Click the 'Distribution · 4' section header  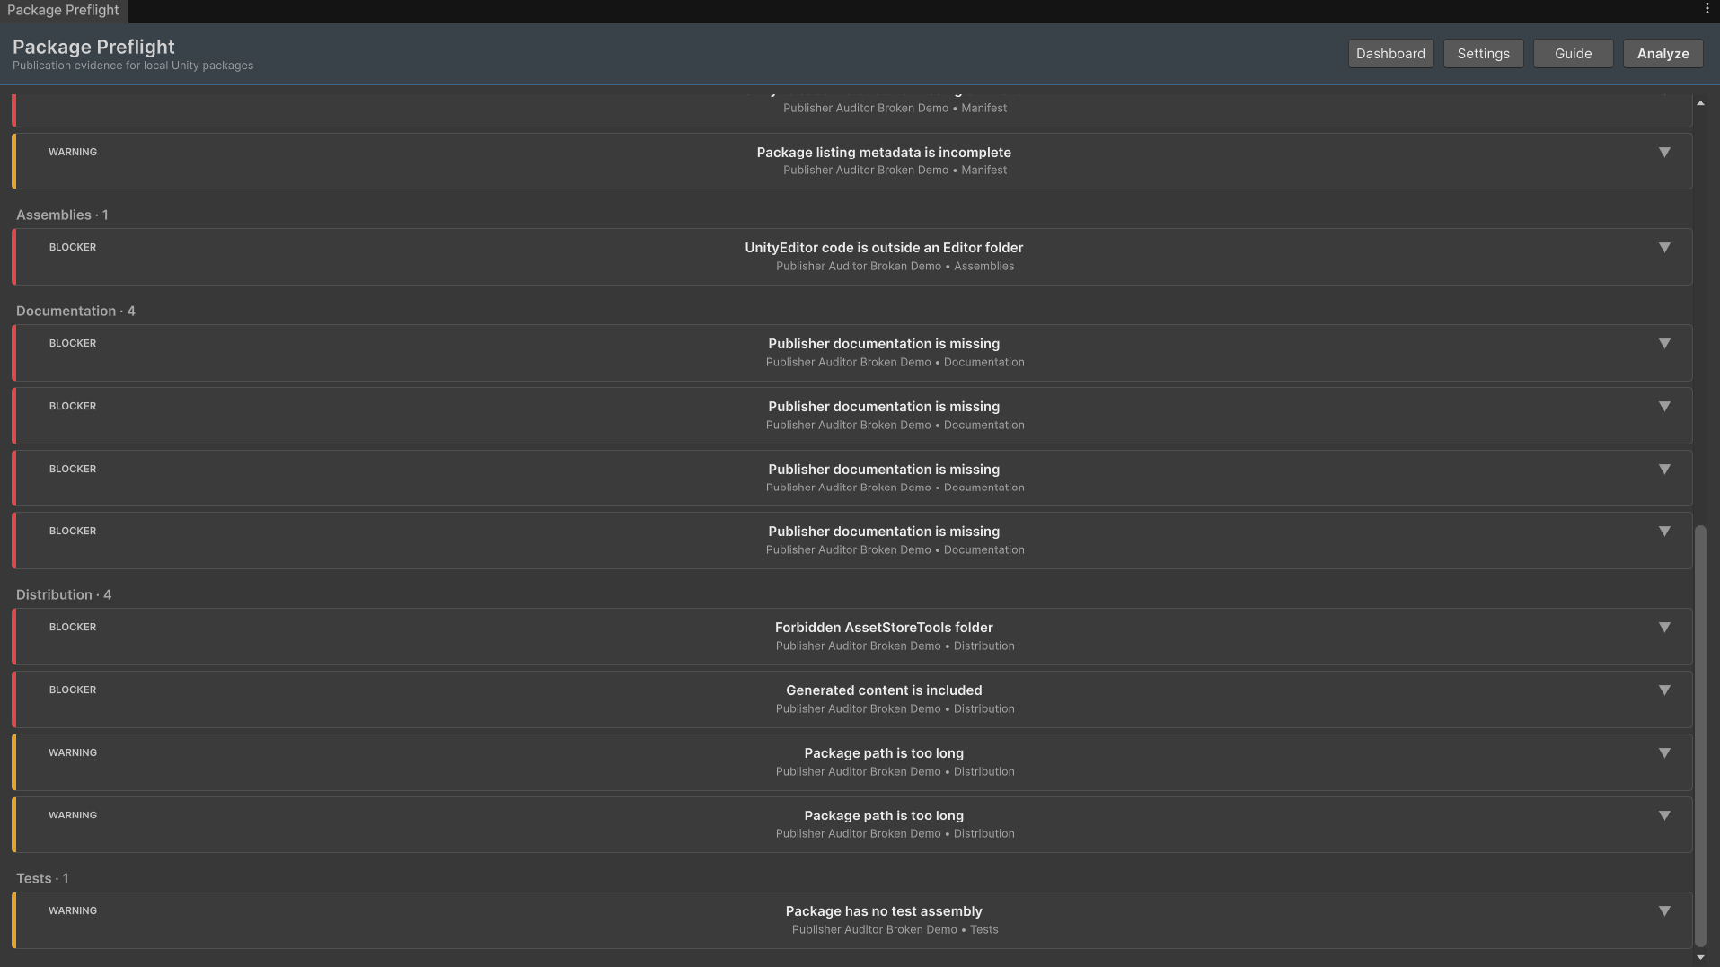[64, 595]
